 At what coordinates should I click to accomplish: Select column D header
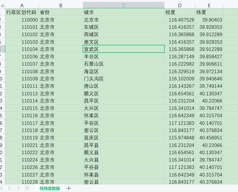(180, 6)
